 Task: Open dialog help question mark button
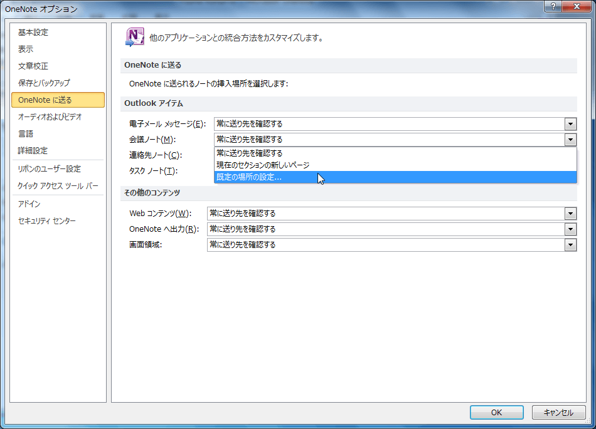(x=553, y=6)
